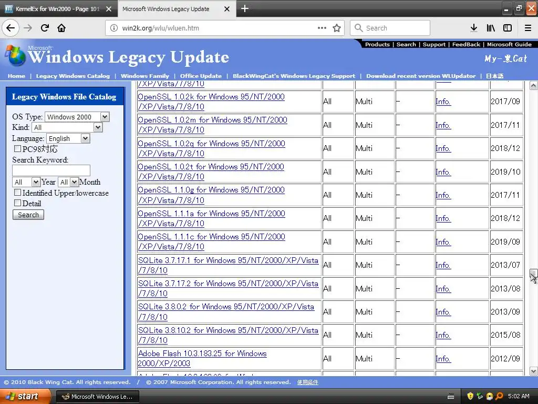Go to the browser home page
The height and width of the screenshot is (404, 538).
[61, 28]
